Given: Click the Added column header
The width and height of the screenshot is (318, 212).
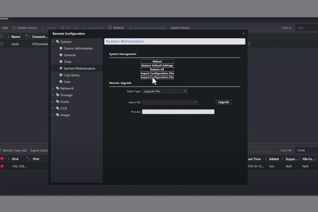Looking at the screenshot, I should pyautogui.click(x=274, y=159).
